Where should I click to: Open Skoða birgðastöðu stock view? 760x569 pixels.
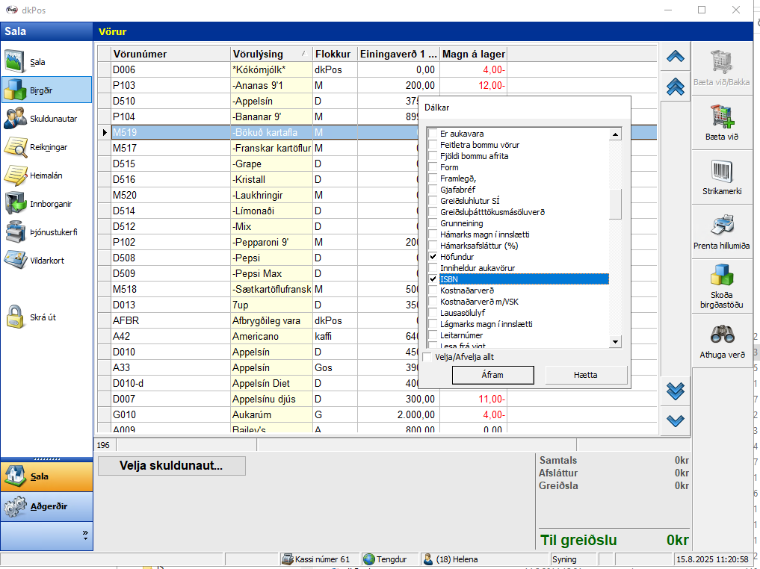[722, 284]
